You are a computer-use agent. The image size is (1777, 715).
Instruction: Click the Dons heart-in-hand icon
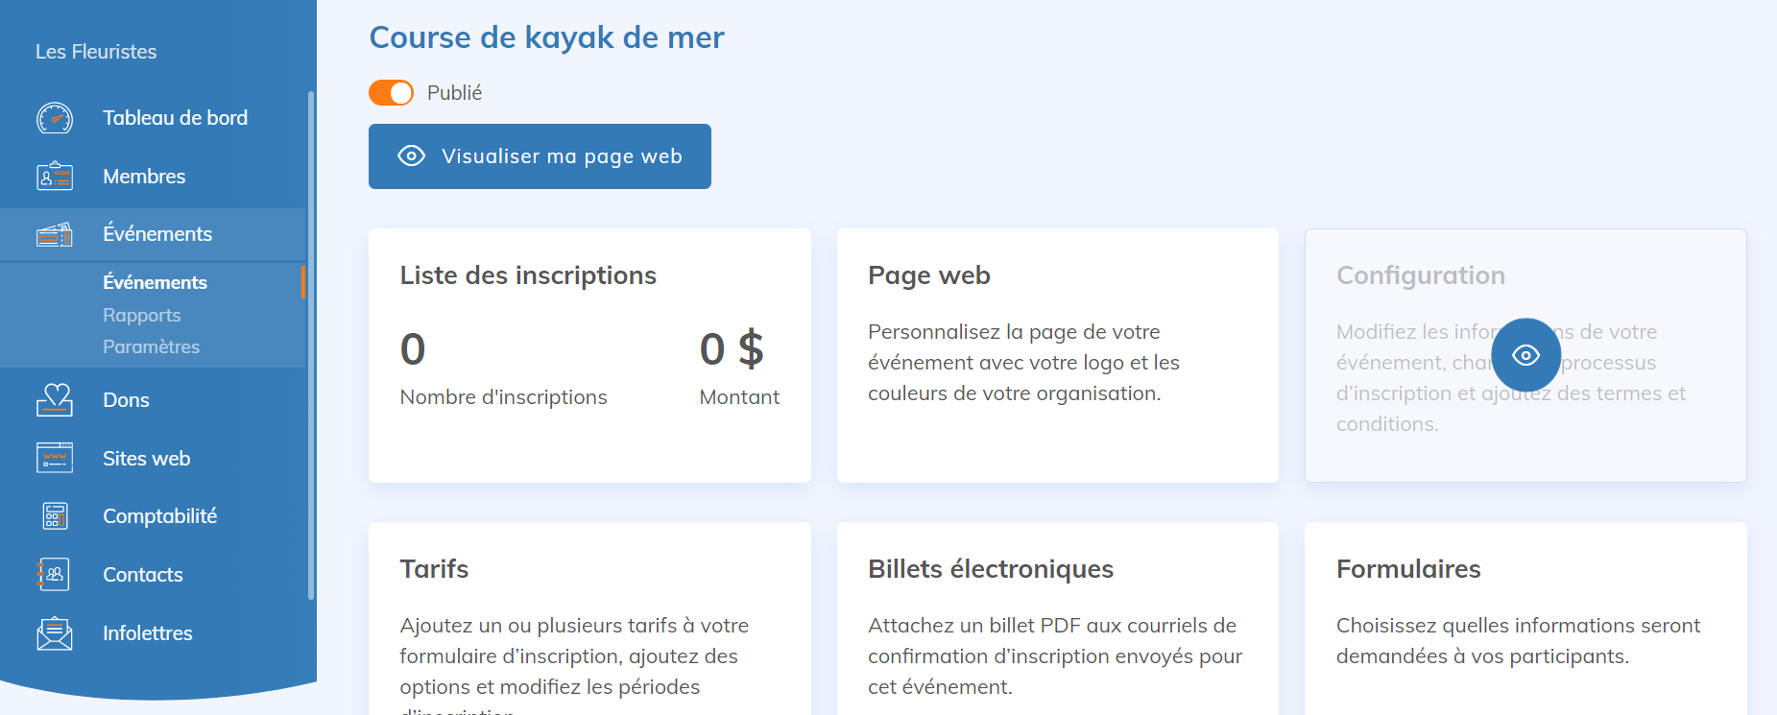click(55, 400)
